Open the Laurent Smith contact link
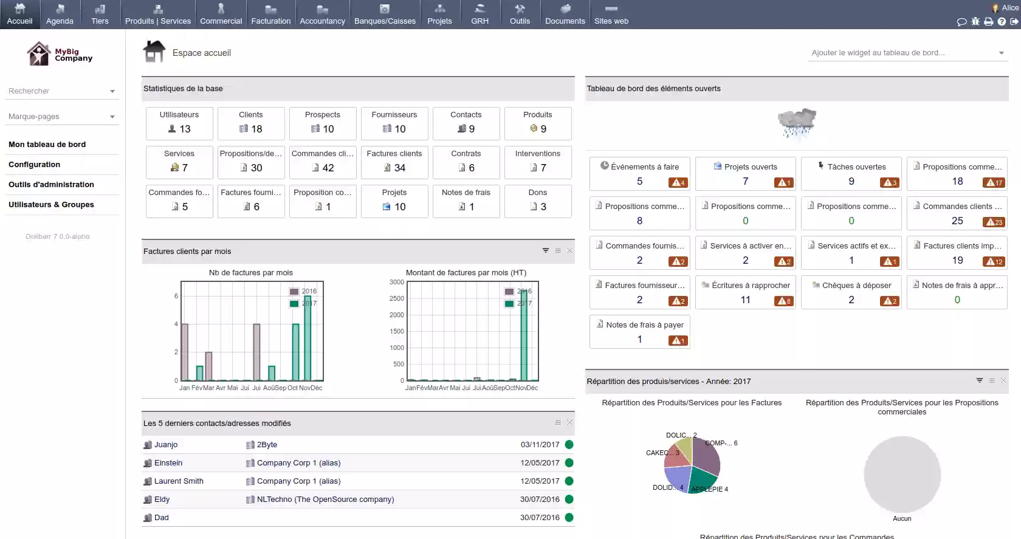Image resolution: width=1021 pixels, height=539 pixels. pyautogui.click(x=179, y=481)
